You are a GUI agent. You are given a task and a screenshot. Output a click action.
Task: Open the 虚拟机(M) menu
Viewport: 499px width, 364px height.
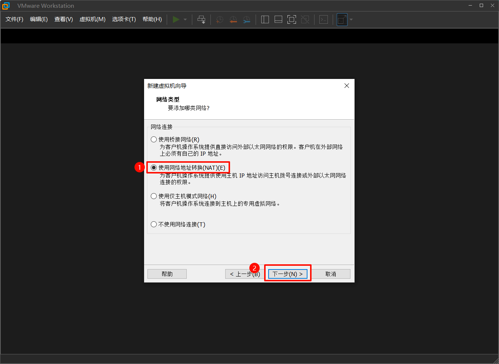coord(92,19)
